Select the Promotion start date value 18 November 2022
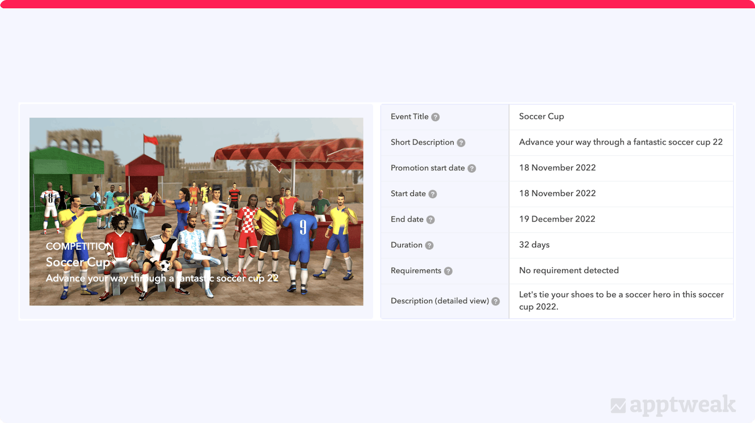This screenshot has width=755, height=423. (557, 168)
